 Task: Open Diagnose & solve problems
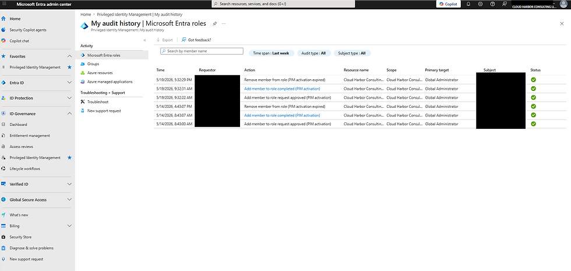point(31,248)
